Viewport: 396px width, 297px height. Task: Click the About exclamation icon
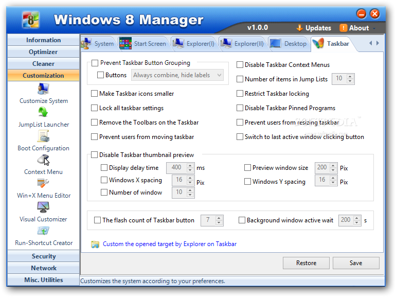click(x=343, y=28)
